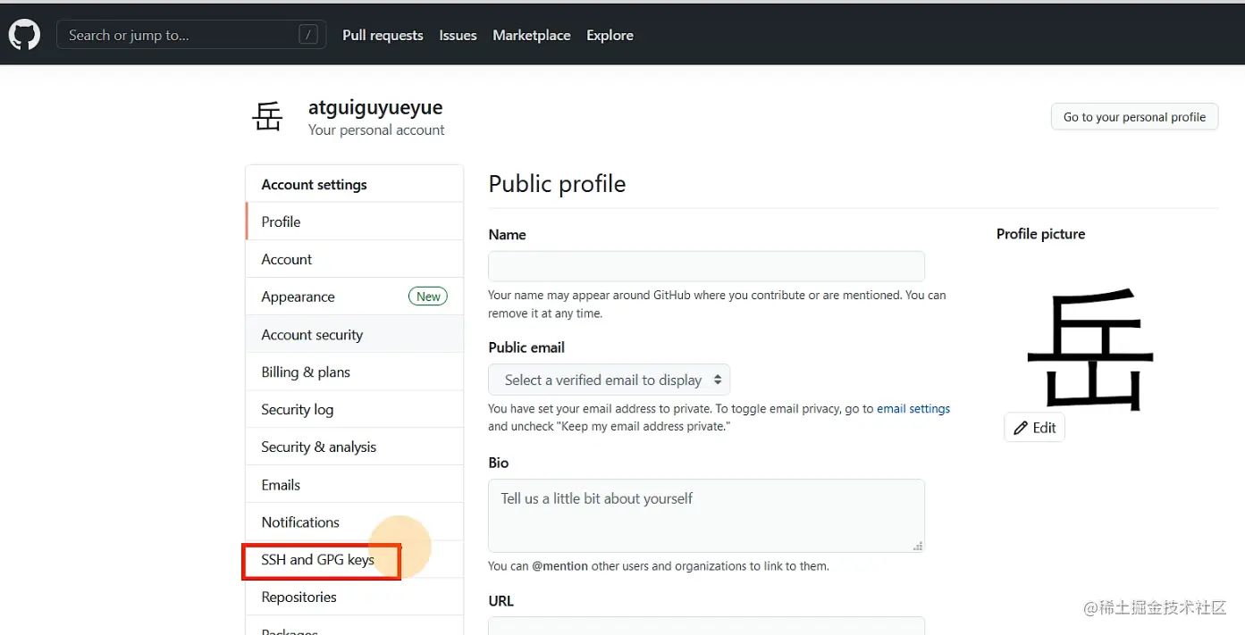1245x635 pixels.
Task: Click the URL label
Action: [x=501, y=601]
